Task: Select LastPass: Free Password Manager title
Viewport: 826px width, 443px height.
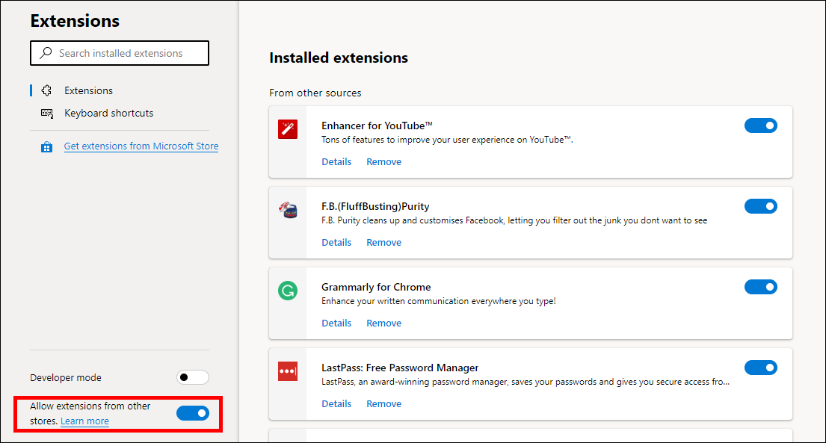Action: coord(401,368)
